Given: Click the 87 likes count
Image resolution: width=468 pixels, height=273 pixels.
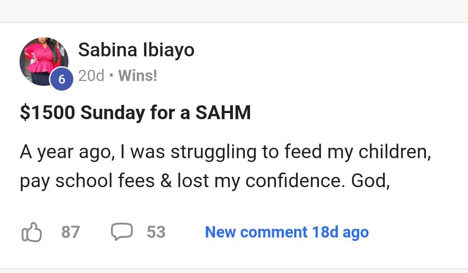Looking at the screenshot, I should pos(70,232).
